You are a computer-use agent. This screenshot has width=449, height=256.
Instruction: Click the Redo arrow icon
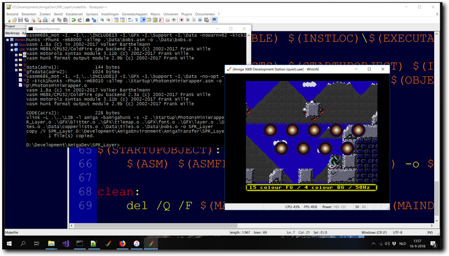coord(80,20)
